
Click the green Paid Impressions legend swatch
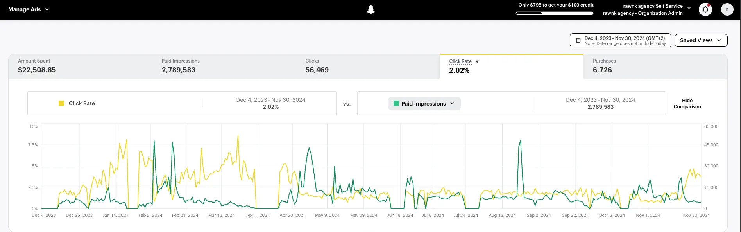point(396,103)
